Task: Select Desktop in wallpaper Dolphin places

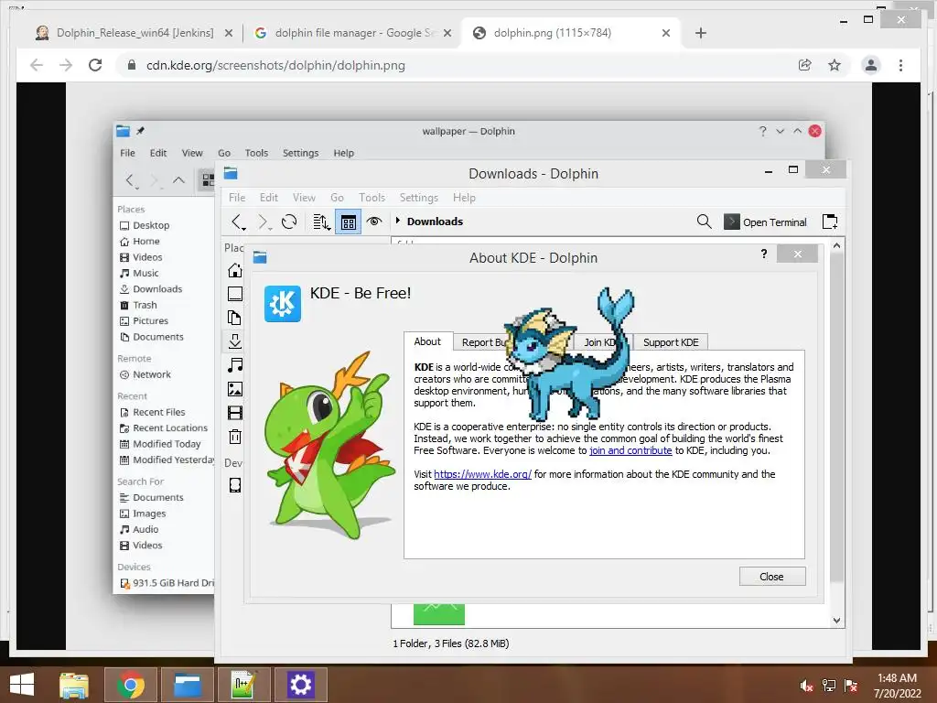Action: [x=145, y=225]
